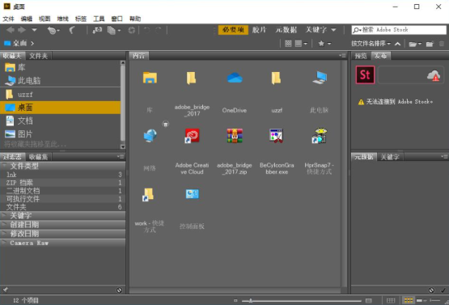Open the 文件 menu
The height and width of the screenshot is (305, 449).
pyautogui.click(x=8, y=19)
